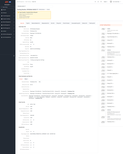The width and height of the screenshot is (123, 154).
Task: Open the Proof of Contact tab
Action: pos(66,23)
